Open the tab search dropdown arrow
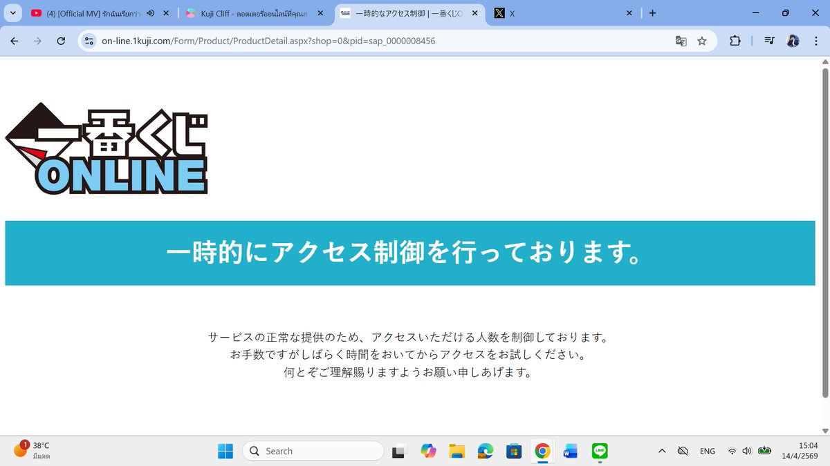The width and height of the screenshot is (830, 466). click(x=15, y=12)
